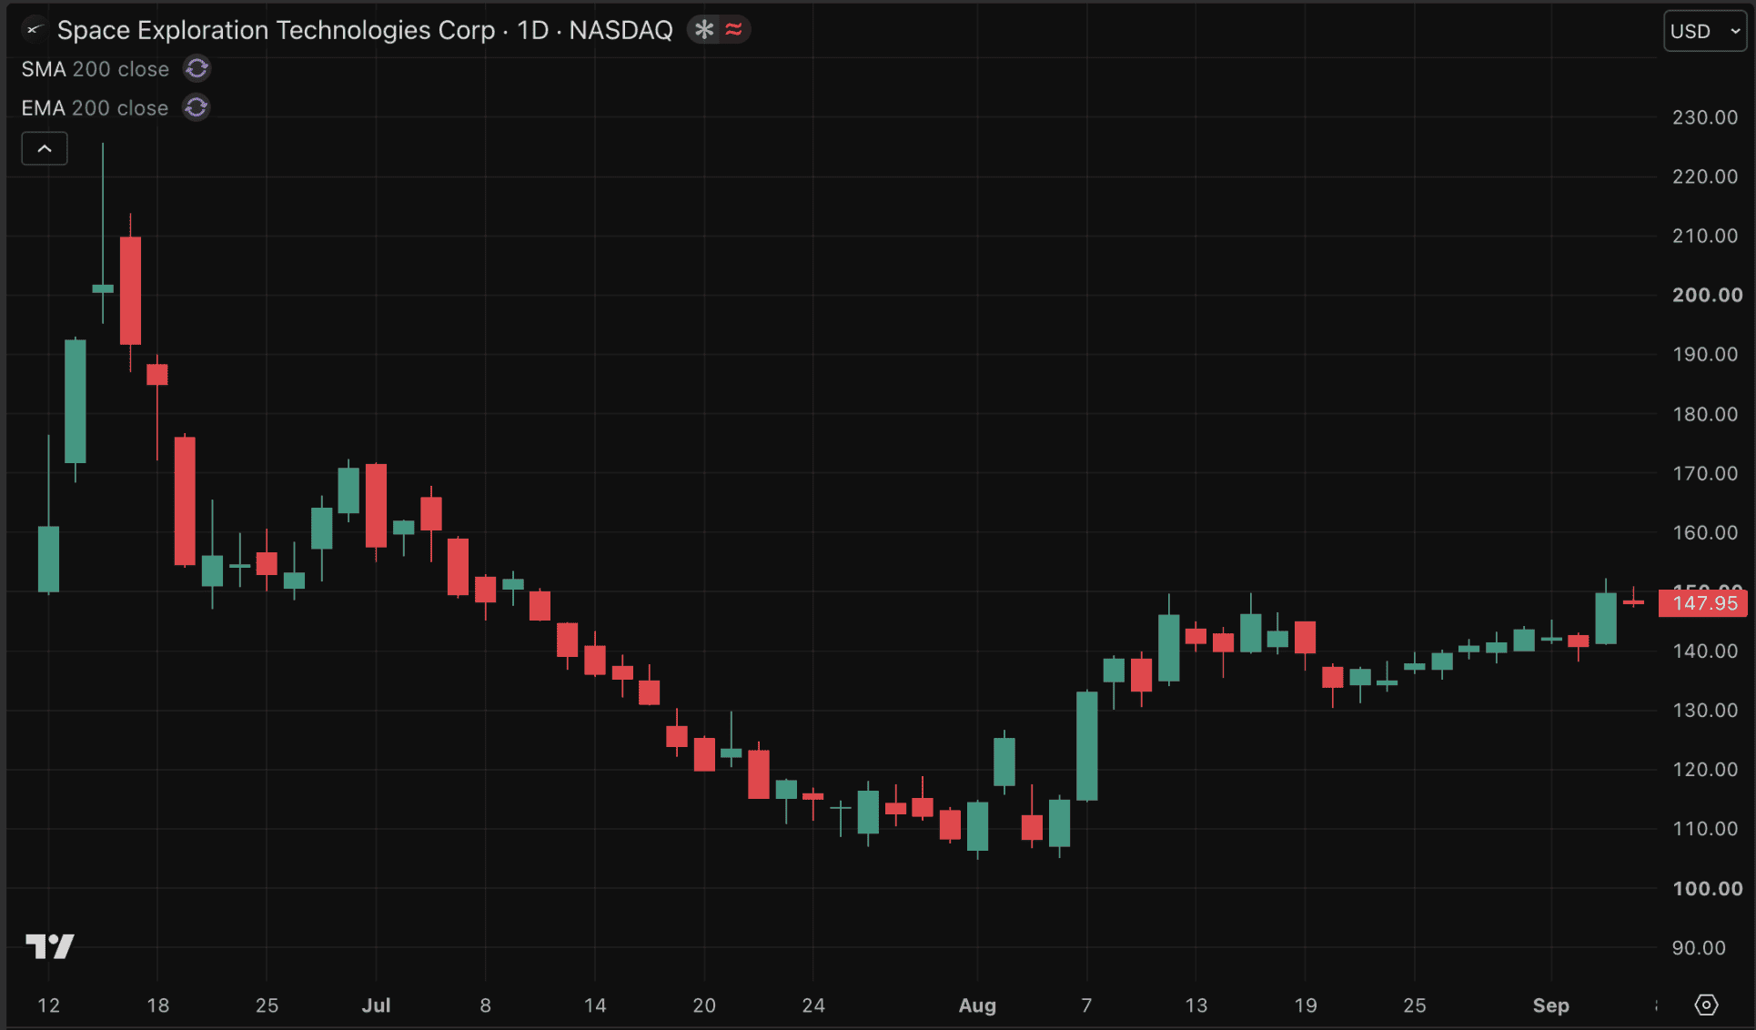Click the Aug date axis label

(x=977, y=1005)
